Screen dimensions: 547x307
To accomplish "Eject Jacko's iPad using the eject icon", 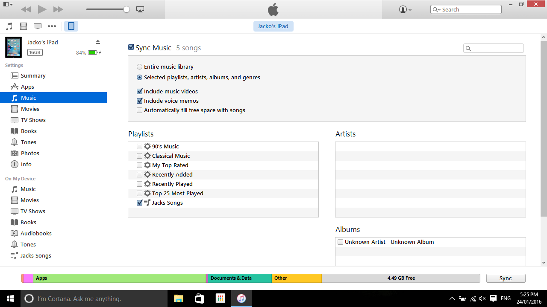I will [98, 42].
